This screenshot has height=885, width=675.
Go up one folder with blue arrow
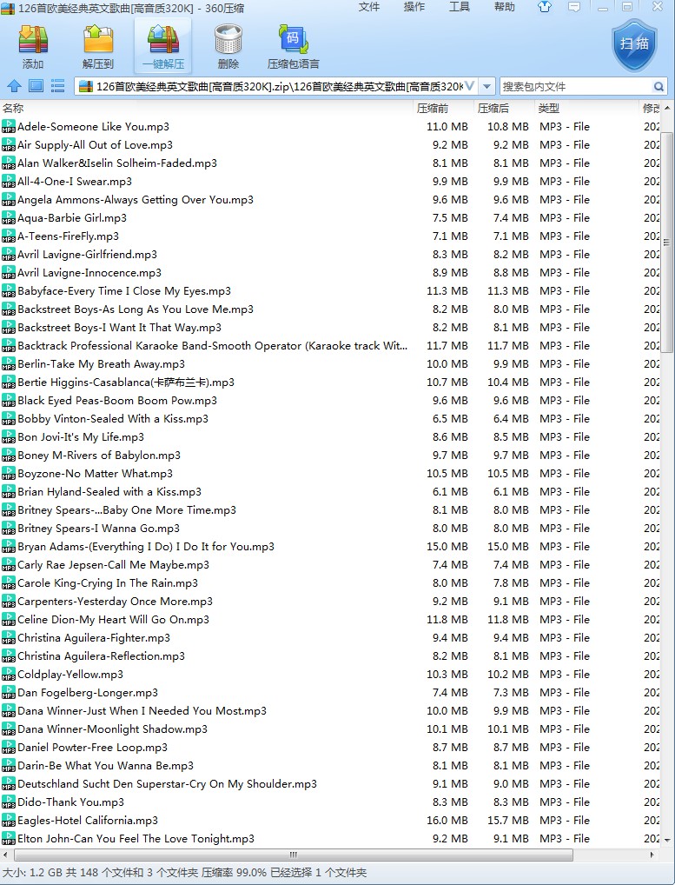pyautogui.click(x=14, y=86)
